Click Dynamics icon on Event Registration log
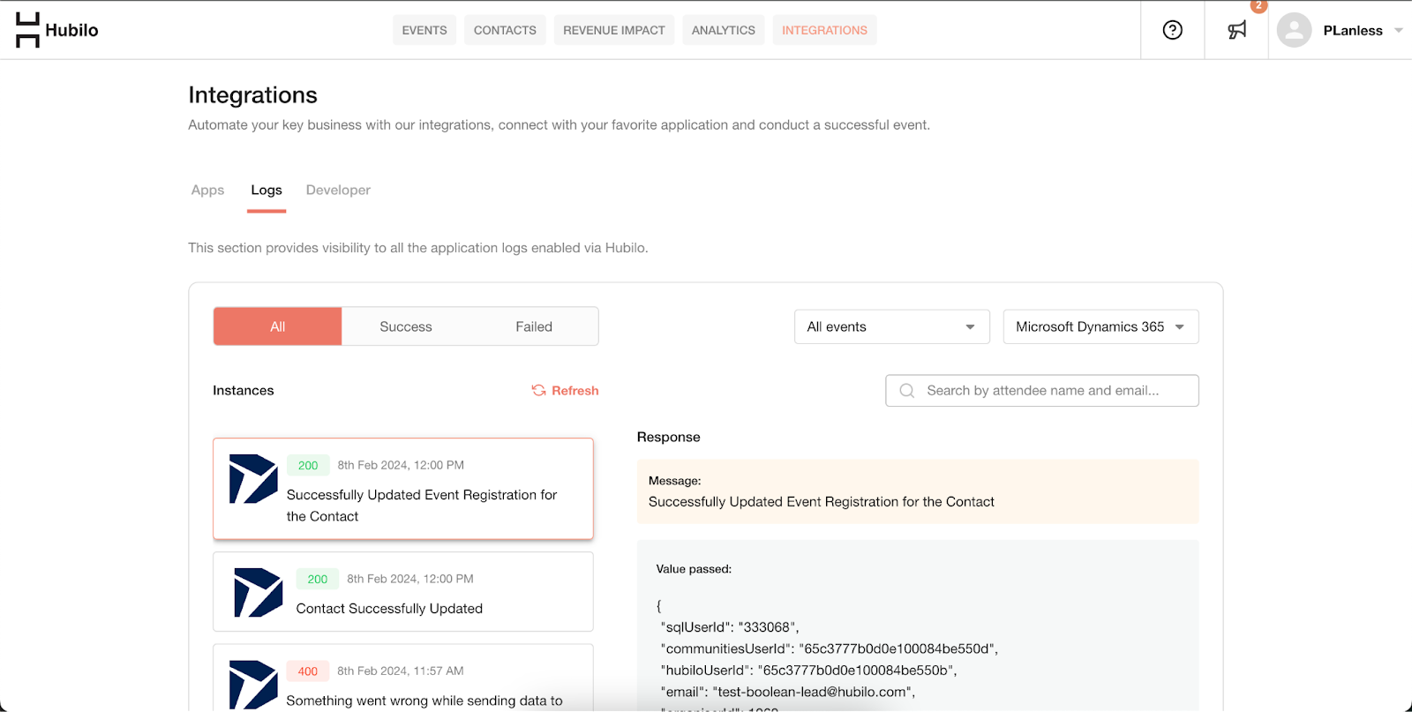The width and height of the screenshot is (1412, 712). pyautogui.click(x=253, y=479)
